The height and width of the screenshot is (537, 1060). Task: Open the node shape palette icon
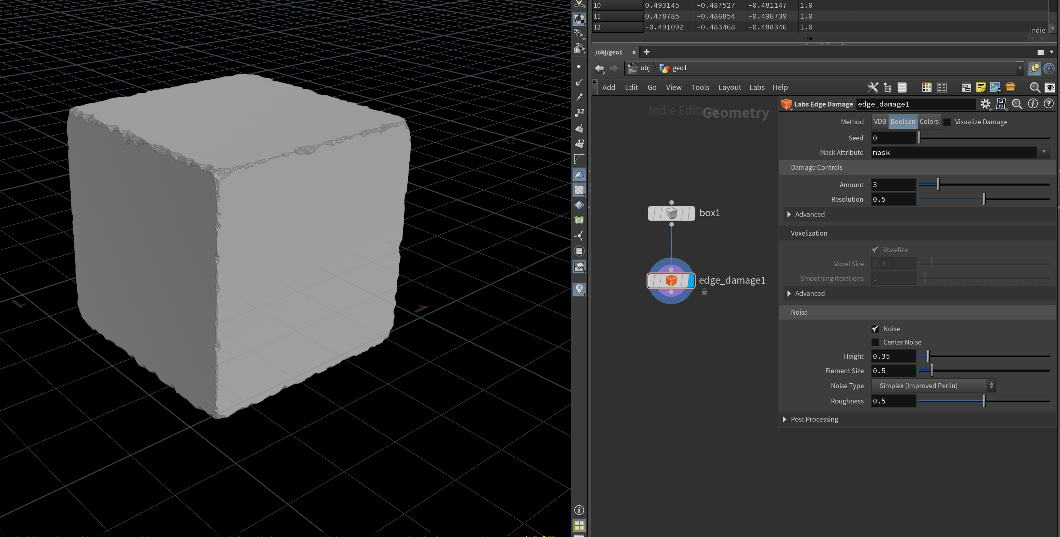[x=941, y=87]
